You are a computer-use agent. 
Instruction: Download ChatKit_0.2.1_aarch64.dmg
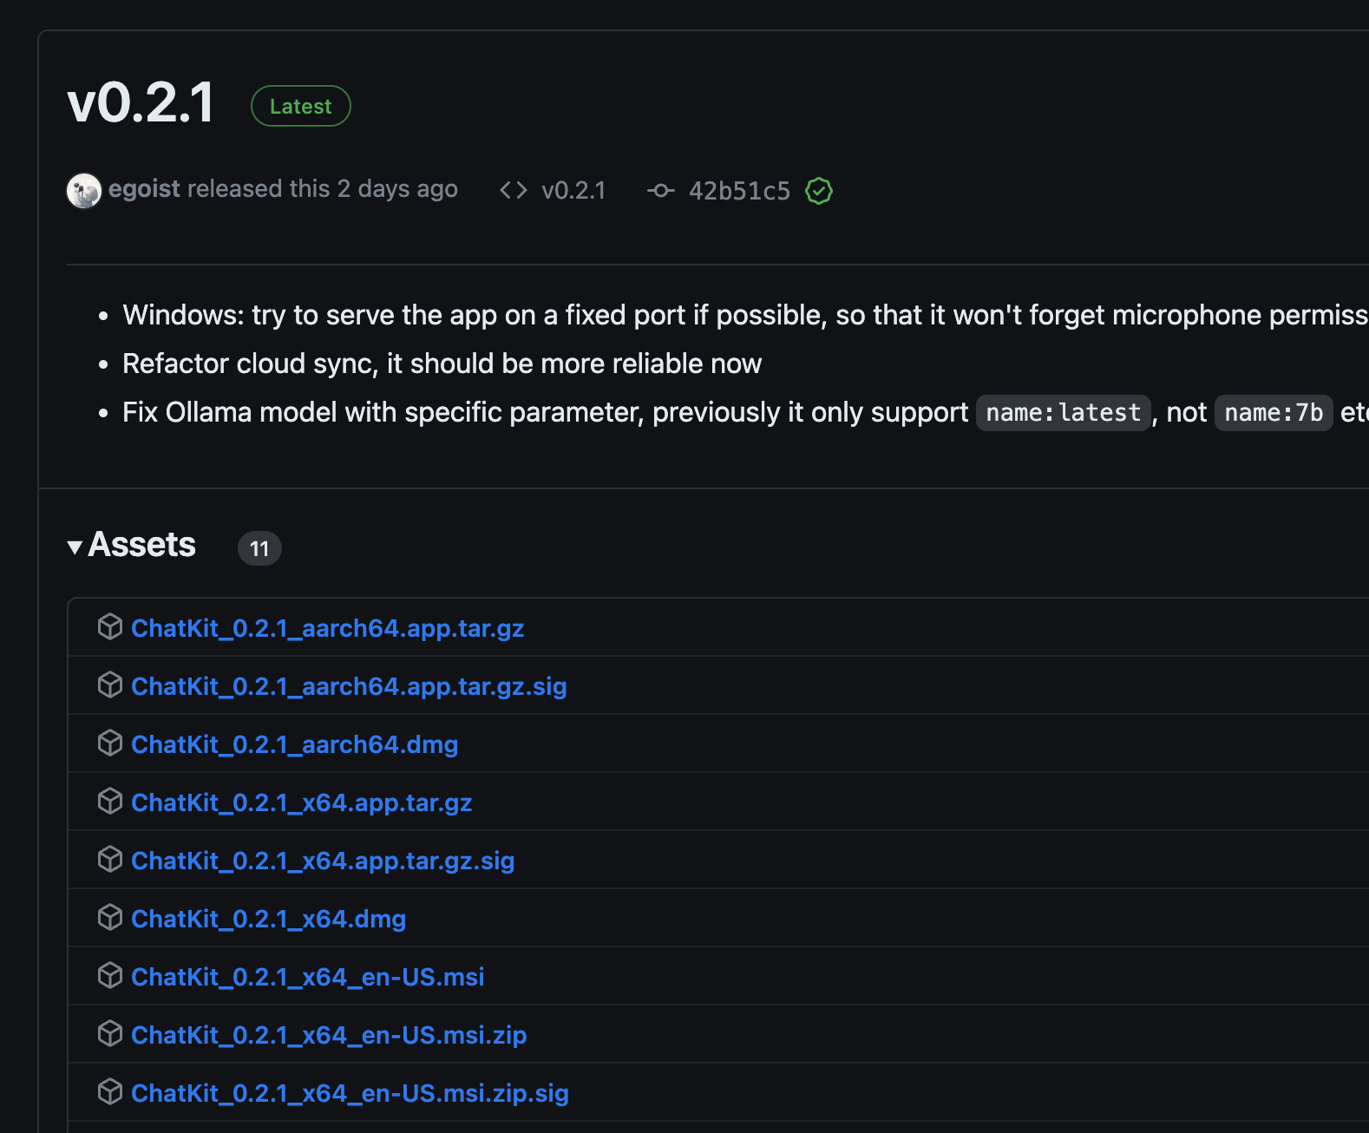(294, 744)
